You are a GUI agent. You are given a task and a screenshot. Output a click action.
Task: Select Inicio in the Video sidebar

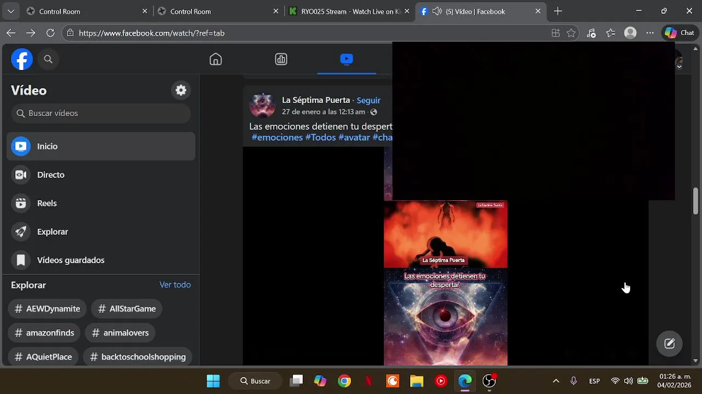point(101,146)
